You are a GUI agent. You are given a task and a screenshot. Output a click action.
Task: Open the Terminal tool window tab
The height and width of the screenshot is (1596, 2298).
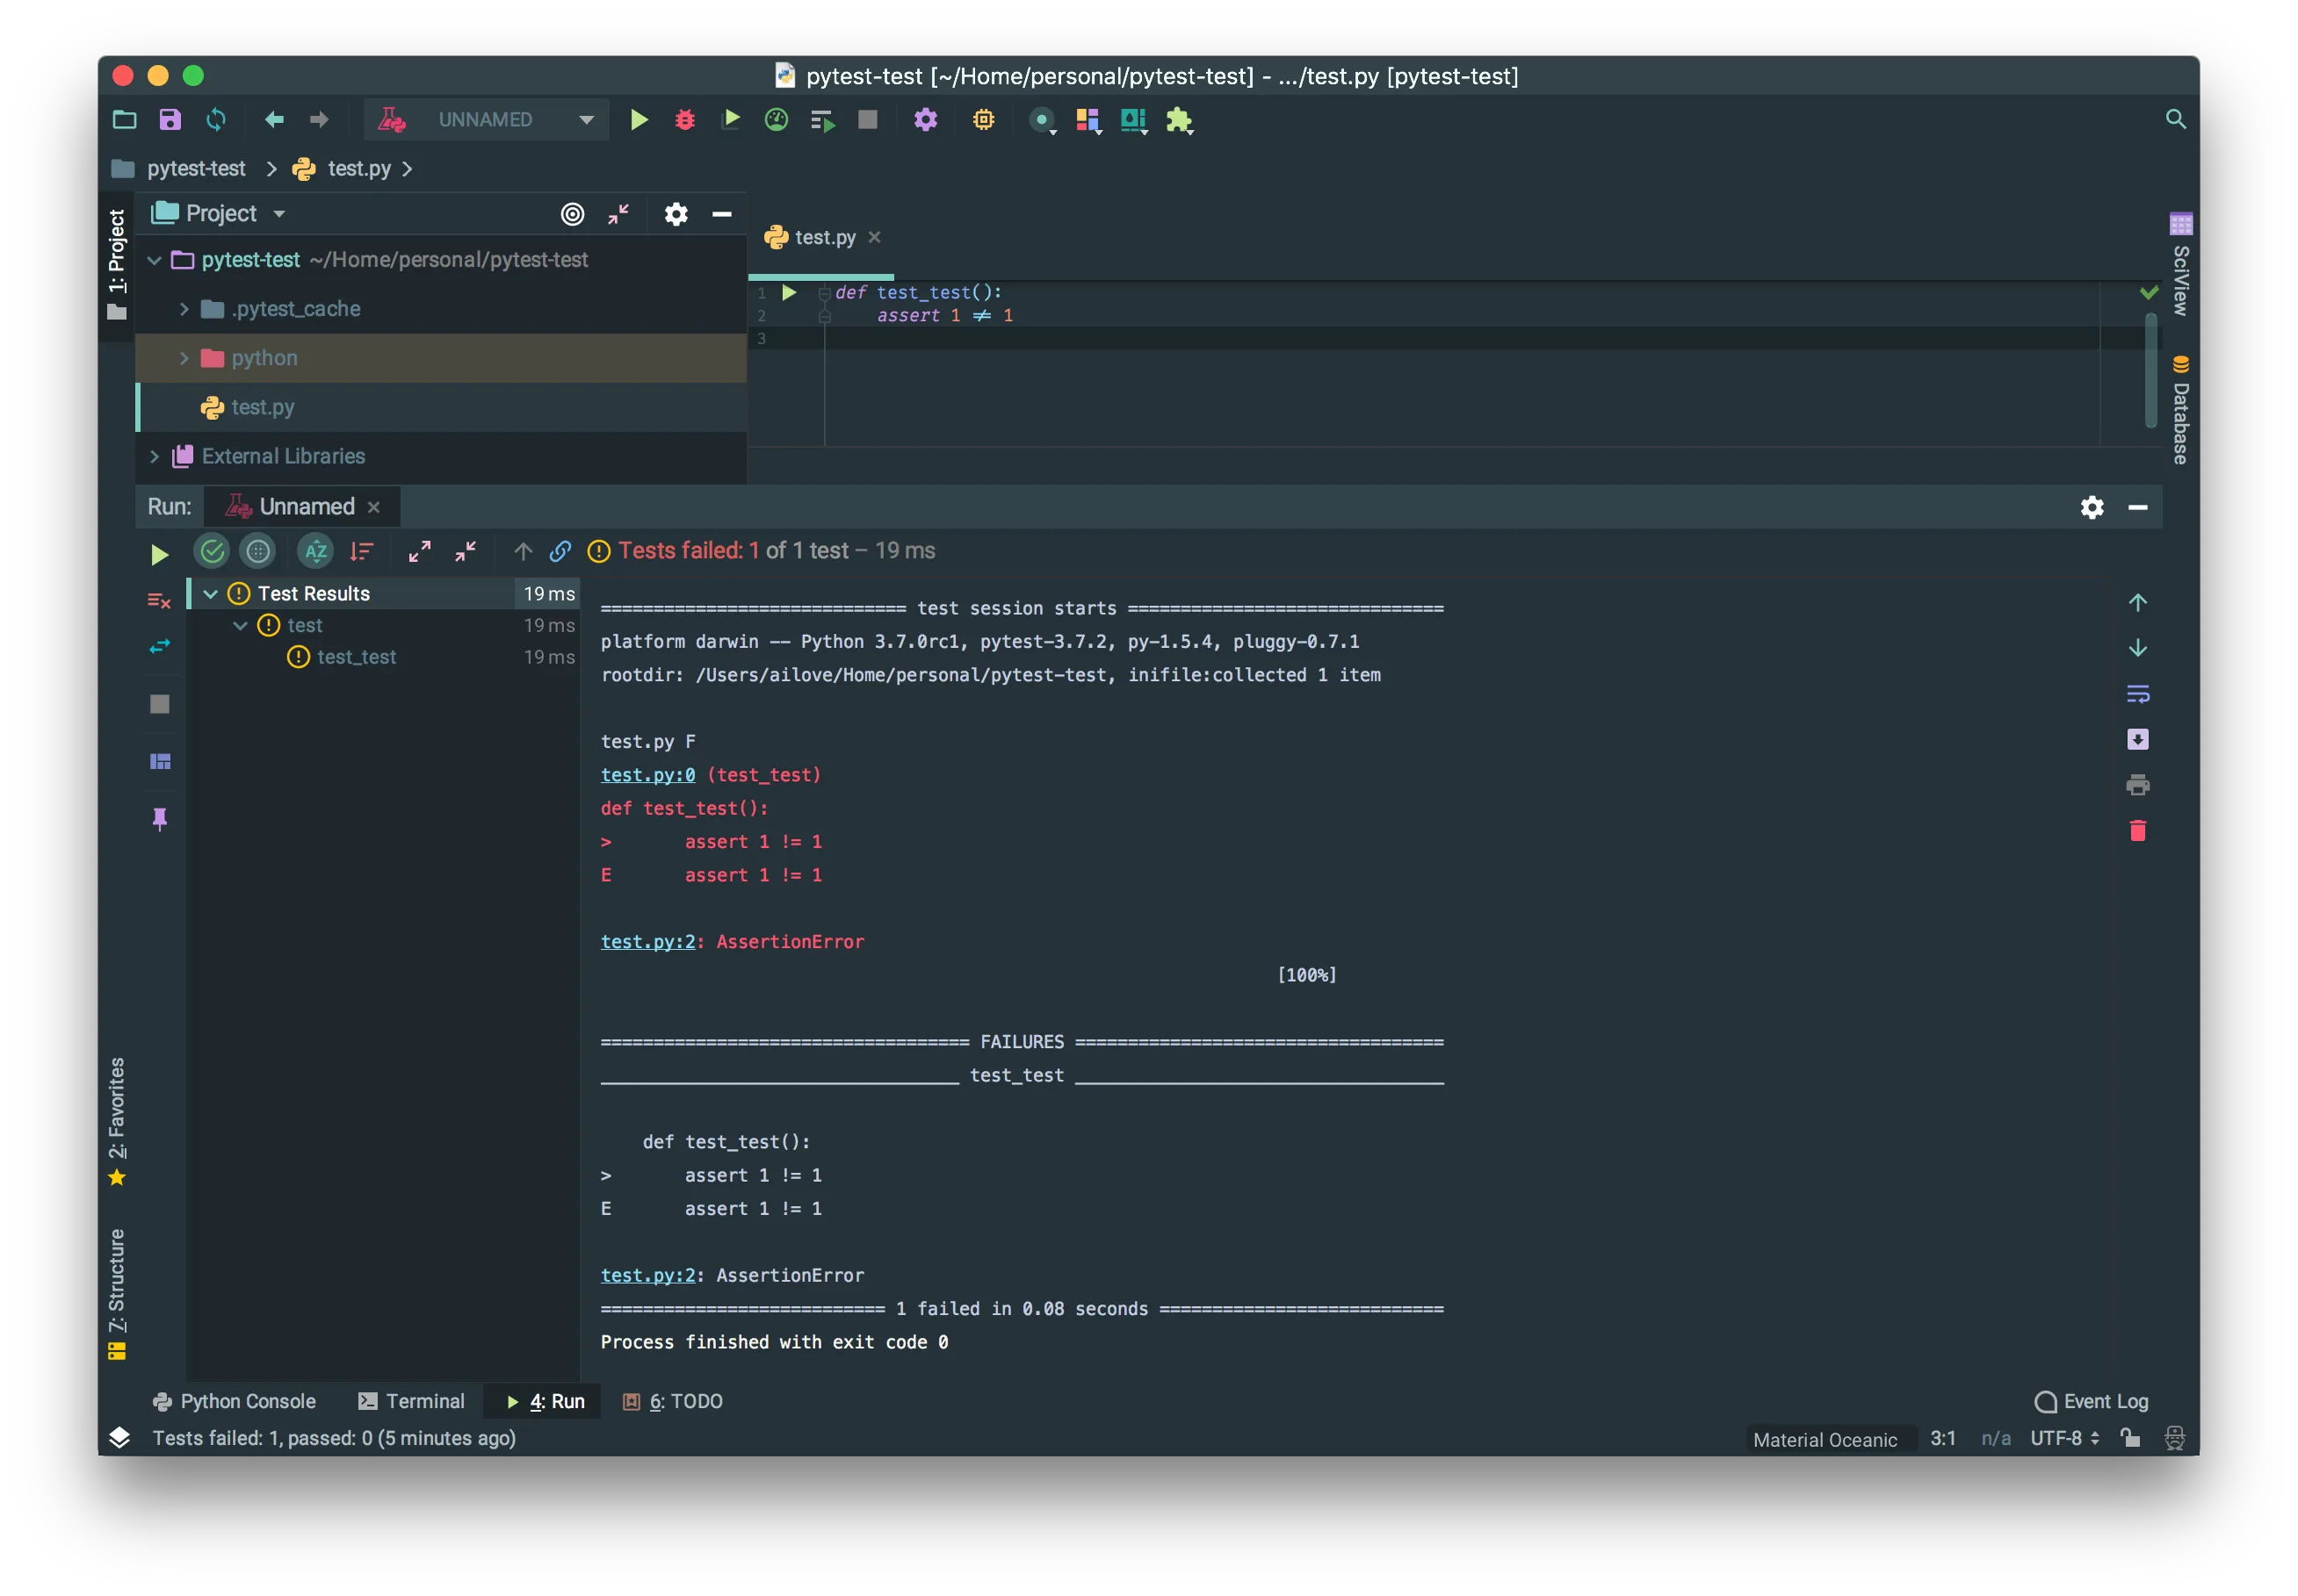pos(412,1401)
